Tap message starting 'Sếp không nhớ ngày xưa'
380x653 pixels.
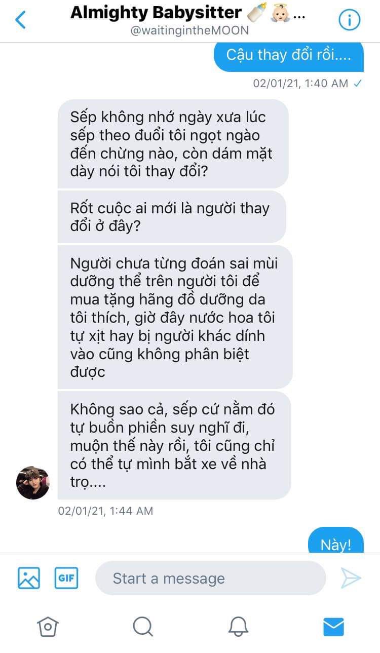point(173,144)
